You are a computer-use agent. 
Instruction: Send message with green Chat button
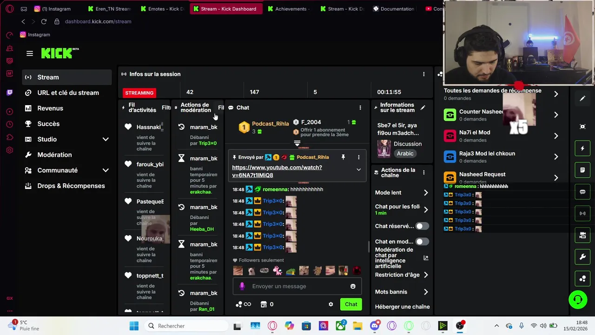click(351, 304)
